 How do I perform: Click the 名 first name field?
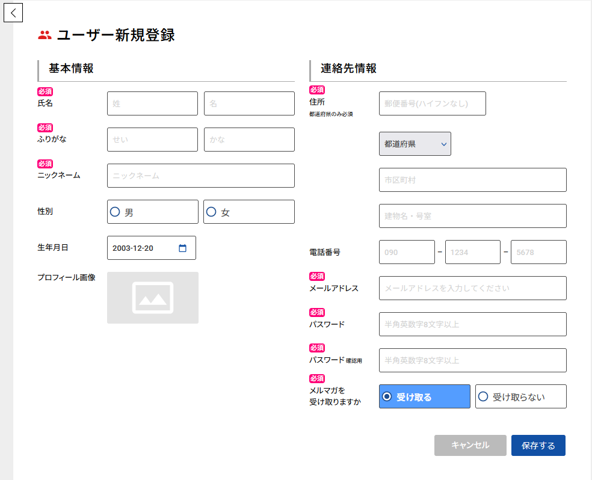click(249, 103)
